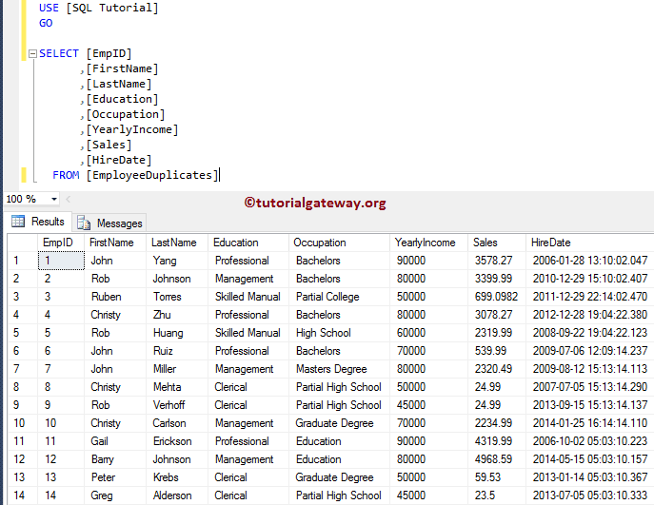Select the Sales value 699.0982
Image resolution: width=654 pixels, height=505 pixels.
(497, 297)
